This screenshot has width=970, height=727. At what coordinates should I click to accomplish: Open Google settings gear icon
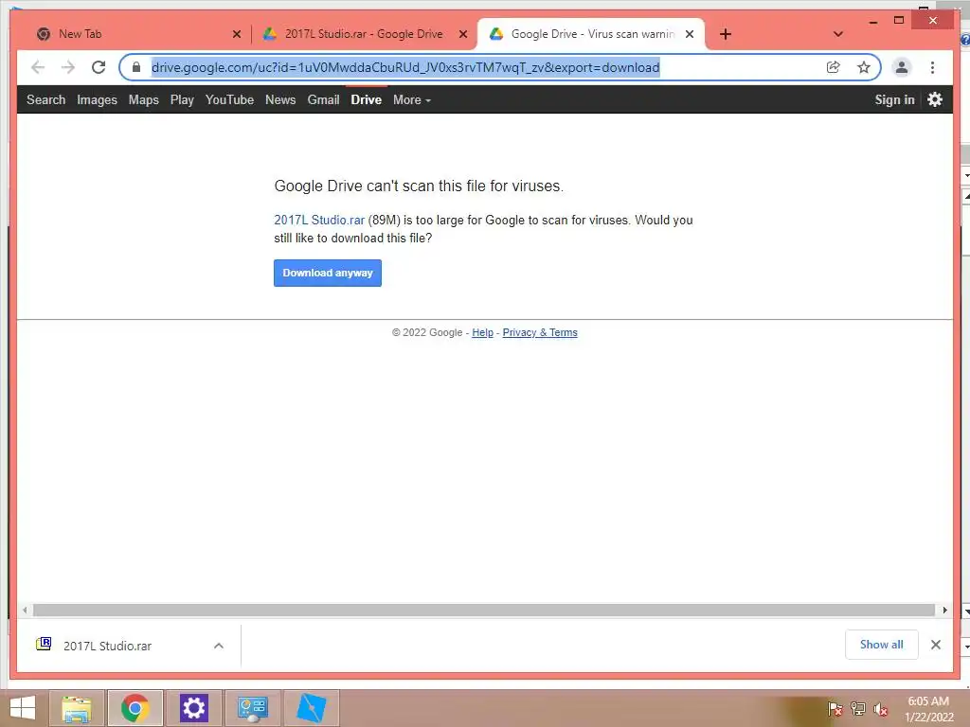click(935, 99)
